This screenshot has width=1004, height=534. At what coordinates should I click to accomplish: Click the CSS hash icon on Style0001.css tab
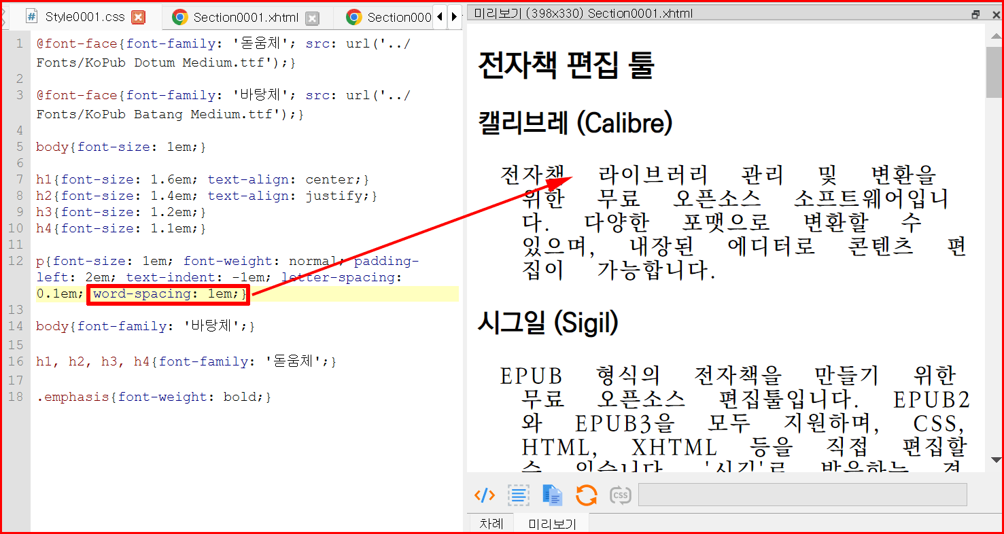click(31, 17)
